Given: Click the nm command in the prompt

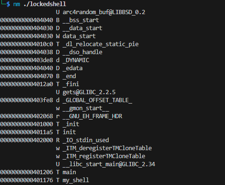Looking at the screenshot, I should 16,4.
